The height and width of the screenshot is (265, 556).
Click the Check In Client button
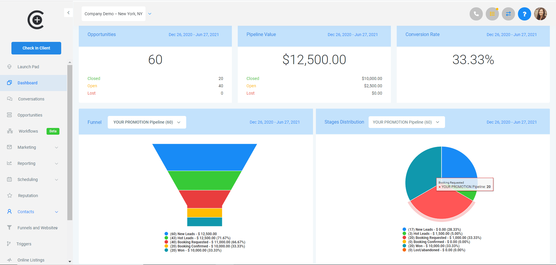(x=36, y=48)
